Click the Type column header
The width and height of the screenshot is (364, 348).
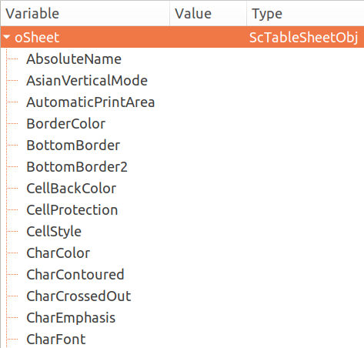point(306,13)
